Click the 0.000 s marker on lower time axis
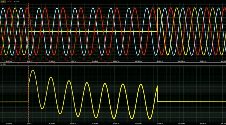The height and width of the screenshot is (125, 226). (x=29, y=124)
